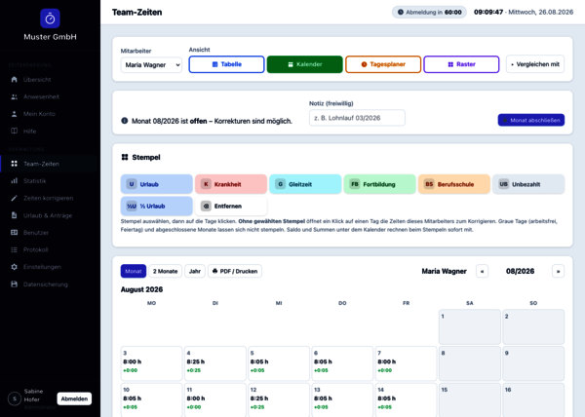Screen dimensions: 585x417
Task: Open the Mitarbeiter dropdown Maria Wagner
Action: click(151, 65)
